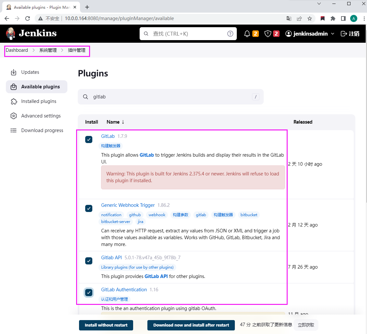Click the green Chrome profile avatar
Image resolution: width=367 pixels, height=334 pixels.
click(x=353, y=18)
